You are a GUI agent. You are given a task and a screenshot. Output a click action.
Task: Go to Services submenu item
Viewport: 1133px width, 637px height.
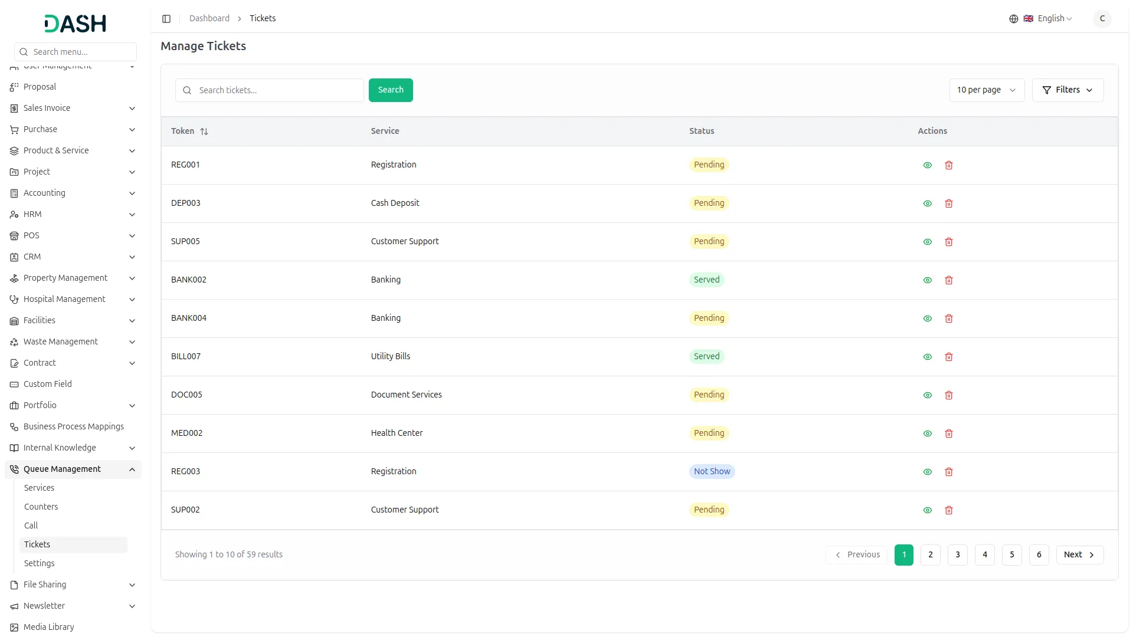pyautogui.click(x=39, y=488)
